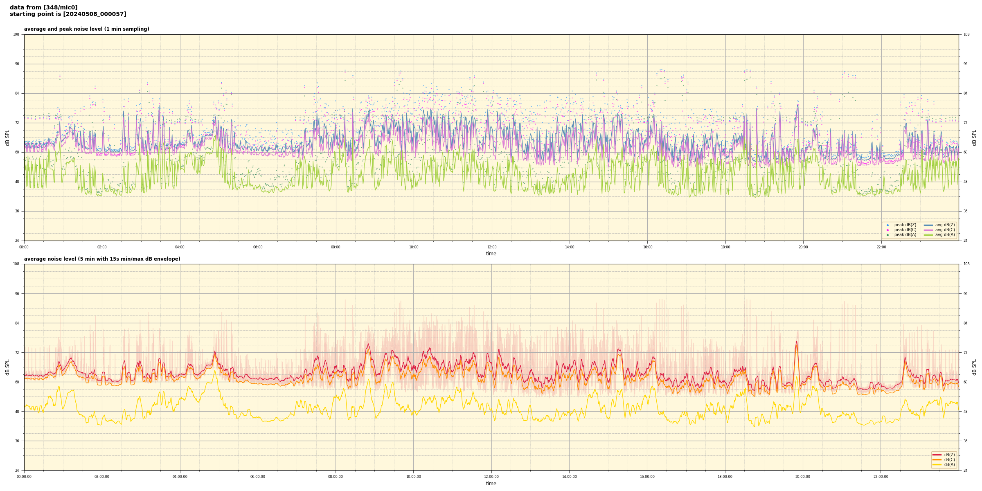Click the green peak dB(A) legend marker

click(887, 235)
